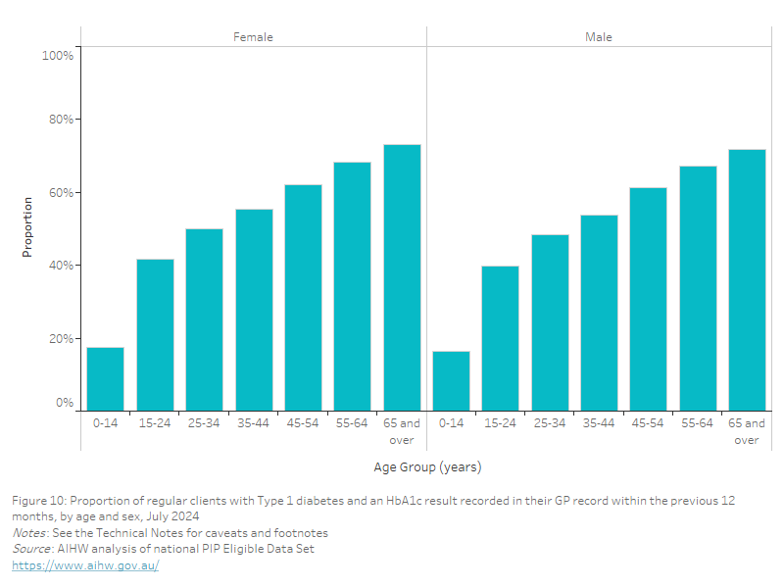Click the Male 0-14 age group bar
784x588 pixels.
[451, 380]
